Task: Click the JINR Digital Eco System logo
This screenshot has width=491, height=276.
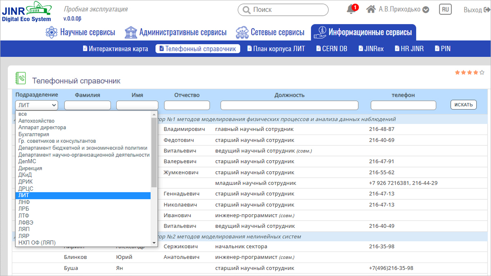Action: coord(27,11)
